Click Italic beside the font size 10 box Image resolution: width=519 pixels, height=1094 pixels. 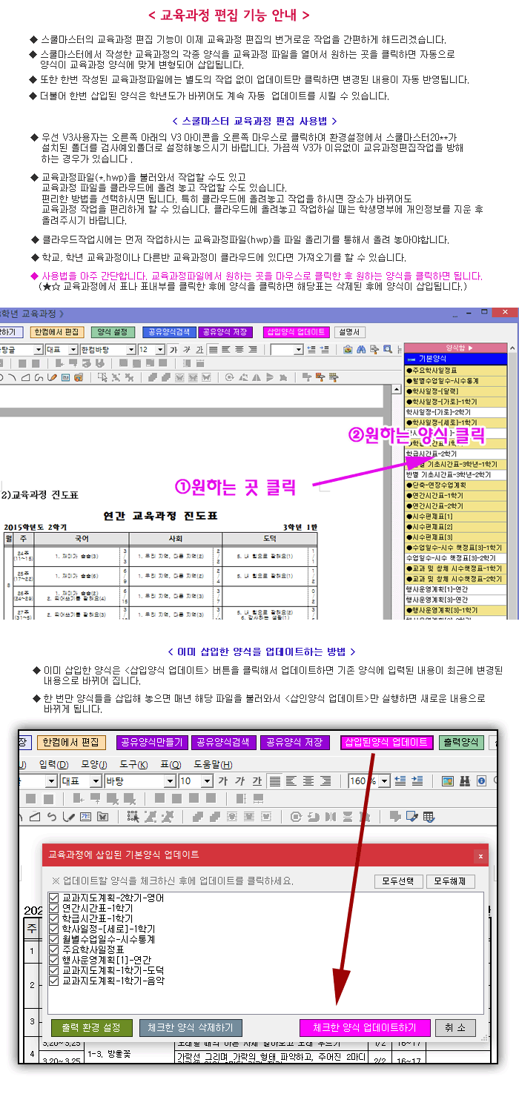pos(239,781)
